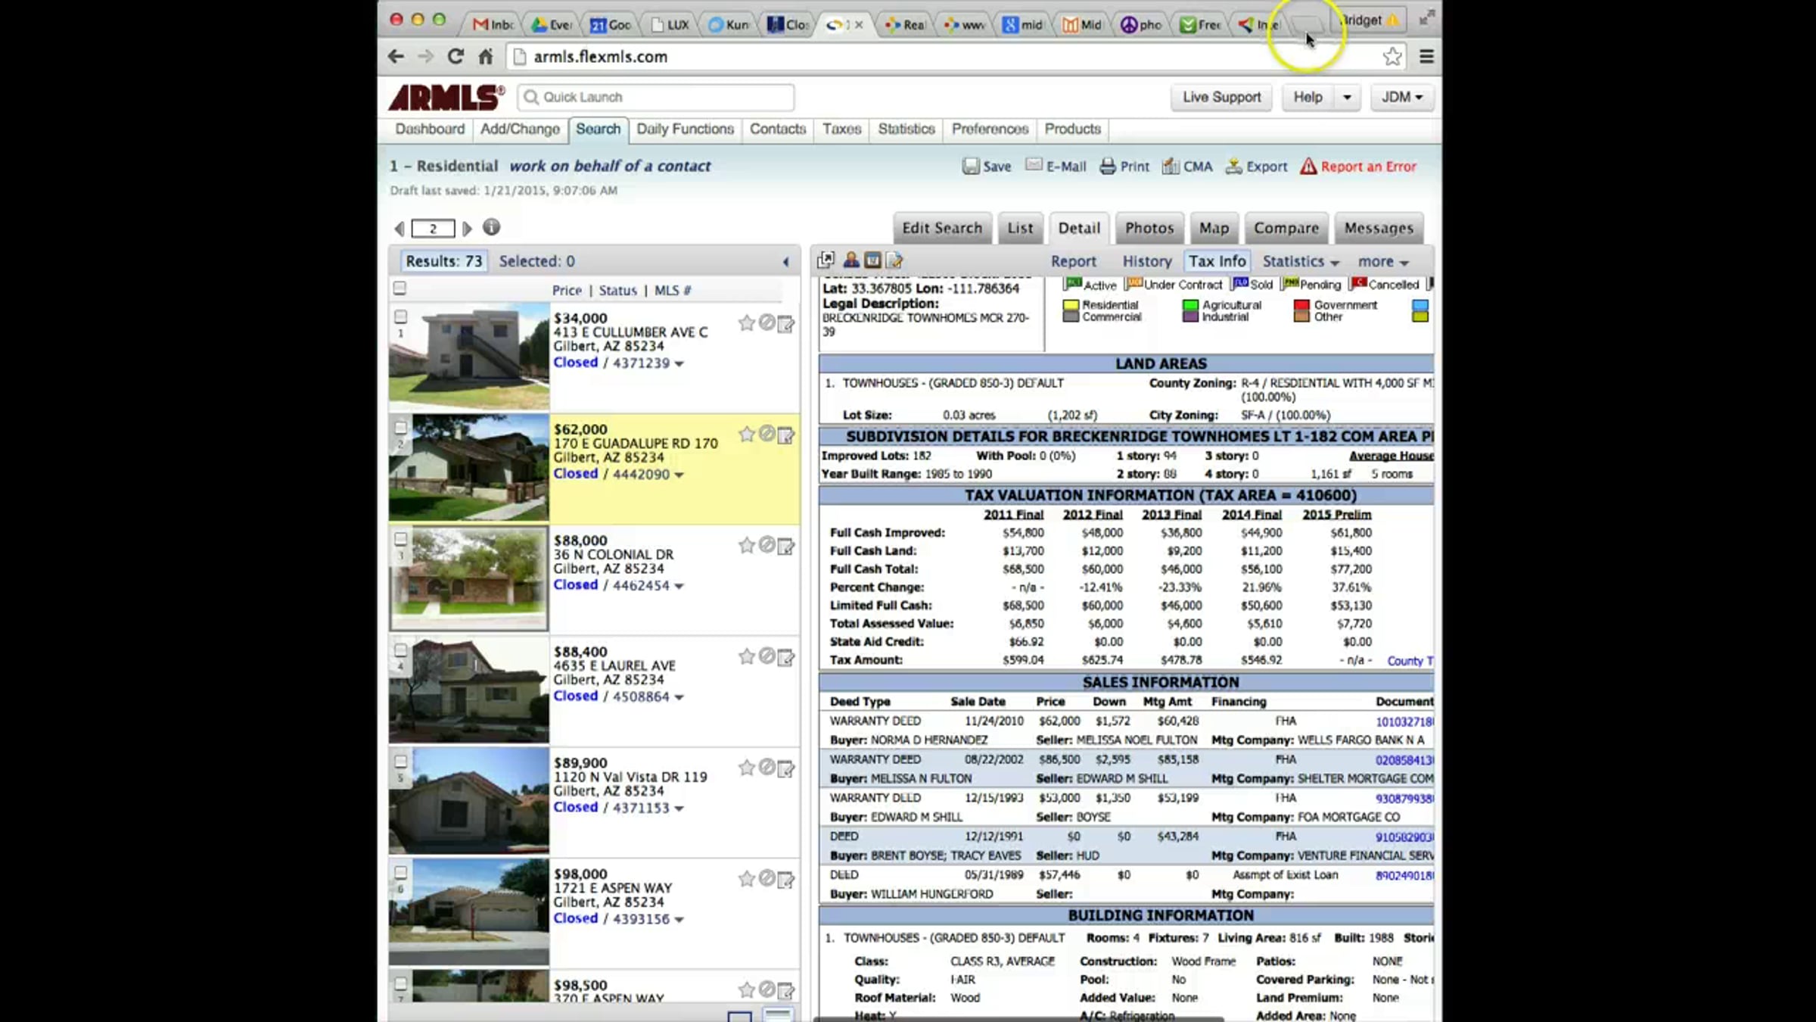
Task: Click the Export icon
Action: point(1234,167)
